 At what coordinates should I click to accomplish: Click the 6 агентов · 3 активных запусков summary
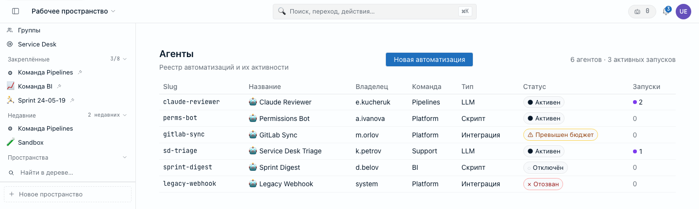pos(623,60)
